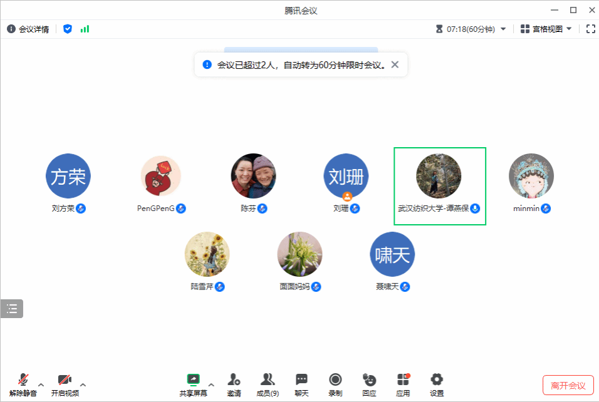Click the 共享屏幕 share screen button
This screenshot has width=599, height=402.
[193, 383]
